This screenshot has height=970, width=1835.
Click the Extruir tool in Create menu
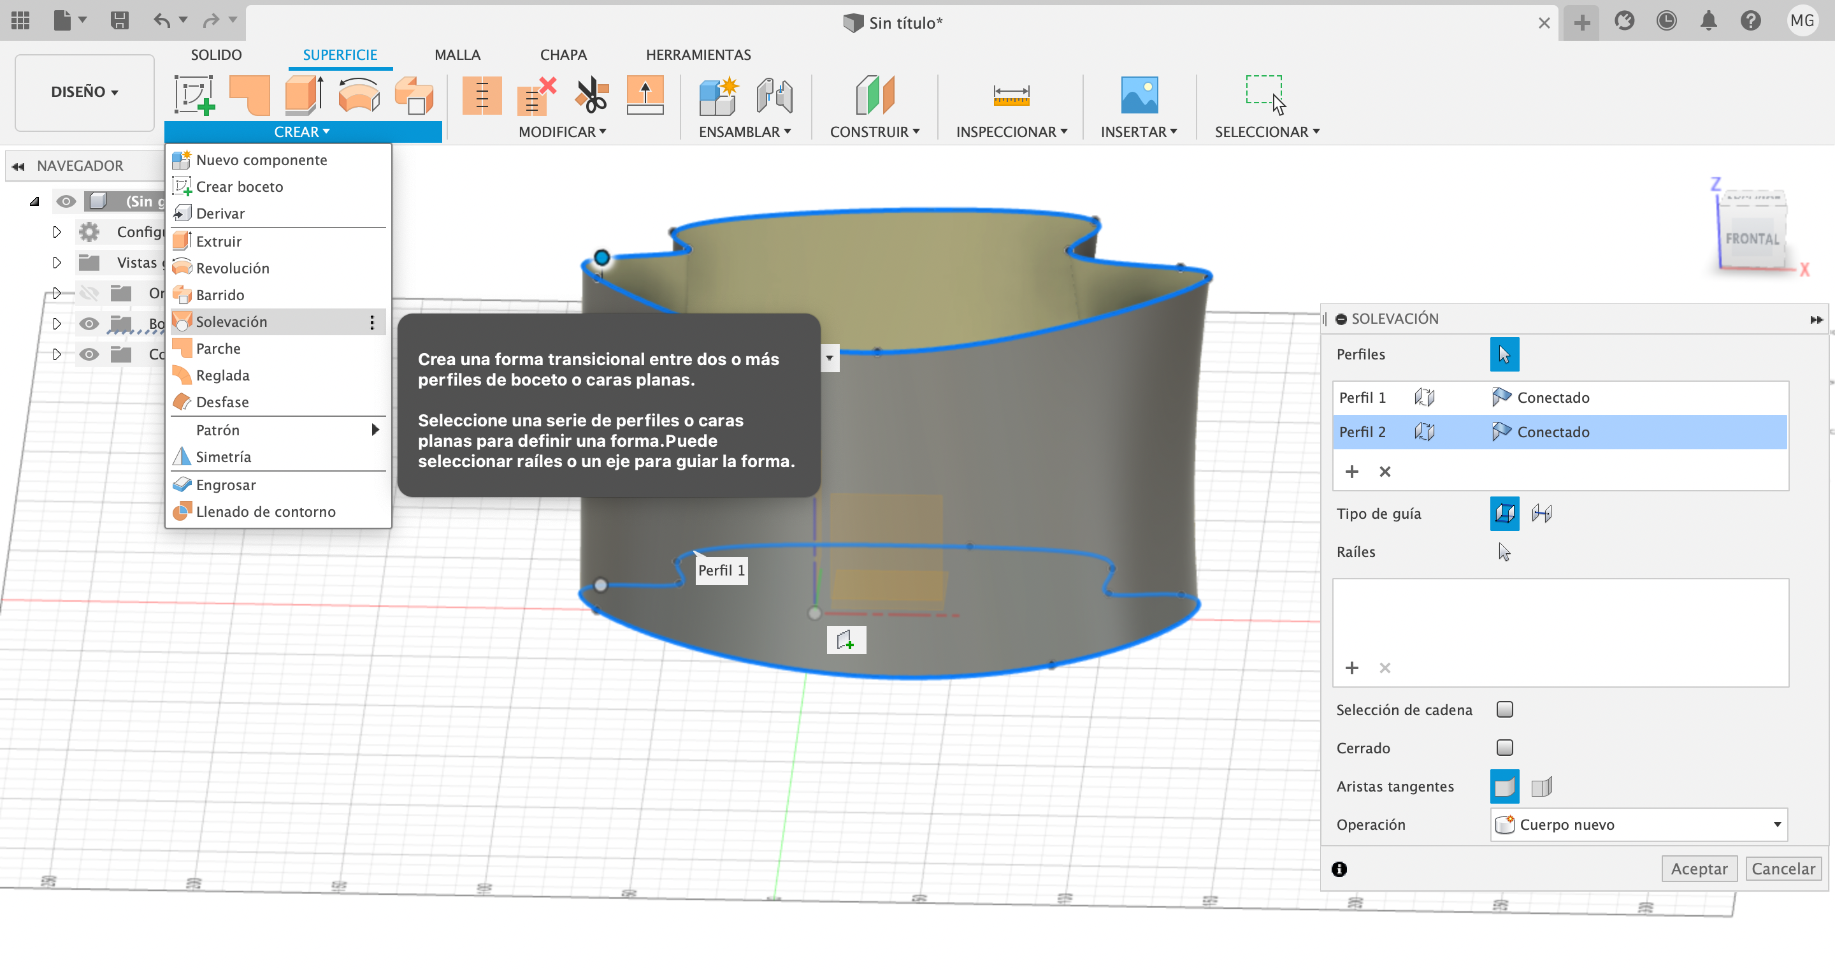pyautogui.click(x=219, y=240)
